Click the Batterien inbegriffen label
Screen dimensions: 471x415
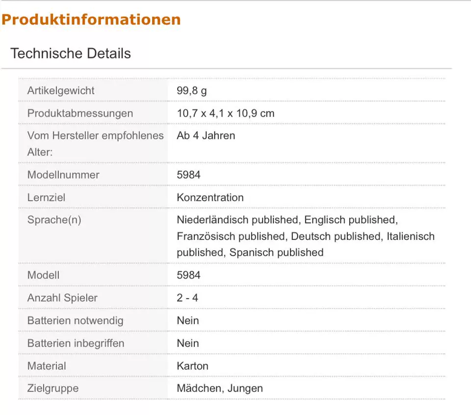click(x=76, y=343)
